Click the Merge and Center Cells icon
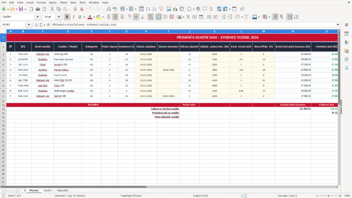 click(x=159, y=17)
